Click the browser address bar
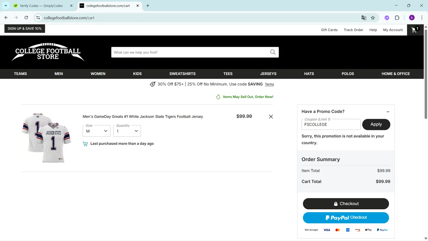This screenshot has height=241, width=428. click(x=200, y=18)
